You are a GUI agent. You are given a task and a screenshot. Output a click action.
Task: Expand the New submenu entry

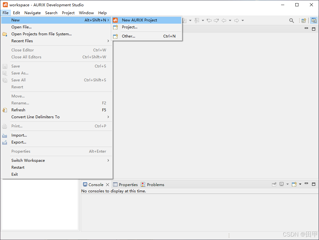point(56,20)
